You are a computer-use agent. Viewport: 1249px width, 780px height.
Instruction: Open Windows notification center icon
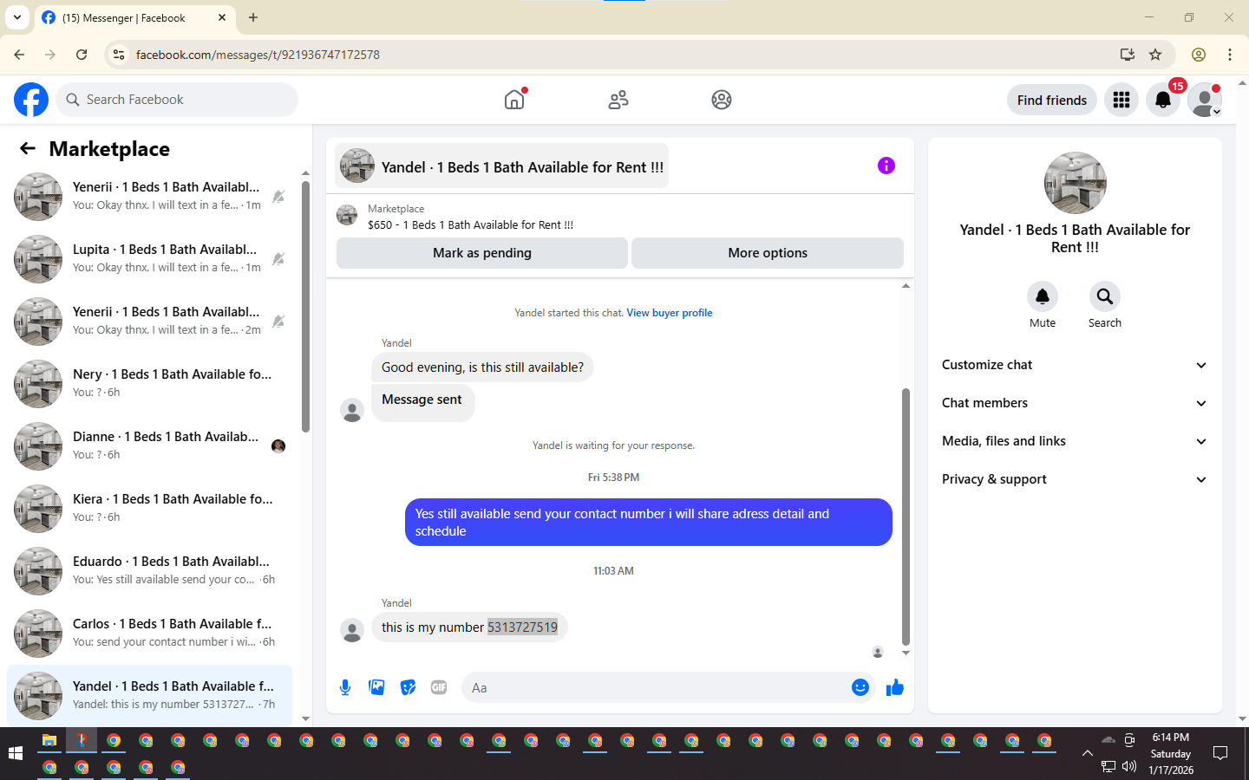(x=1220, y=753)
